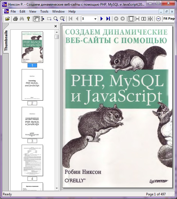Maximize the main application window
This screenshot has height=199, width=177.
[x=158, y=3]
